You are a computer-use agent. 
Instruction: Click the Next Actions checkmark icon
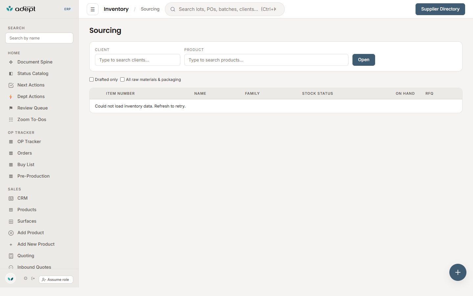[x=11, y=85]
